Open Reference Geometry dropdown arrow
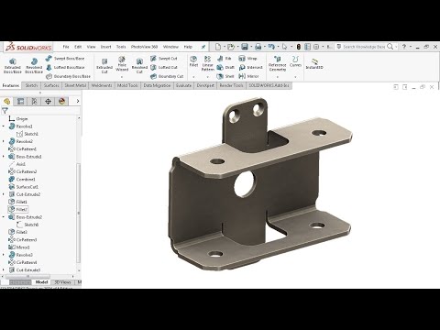Viewport: 440px width, 330px height. 277,77
